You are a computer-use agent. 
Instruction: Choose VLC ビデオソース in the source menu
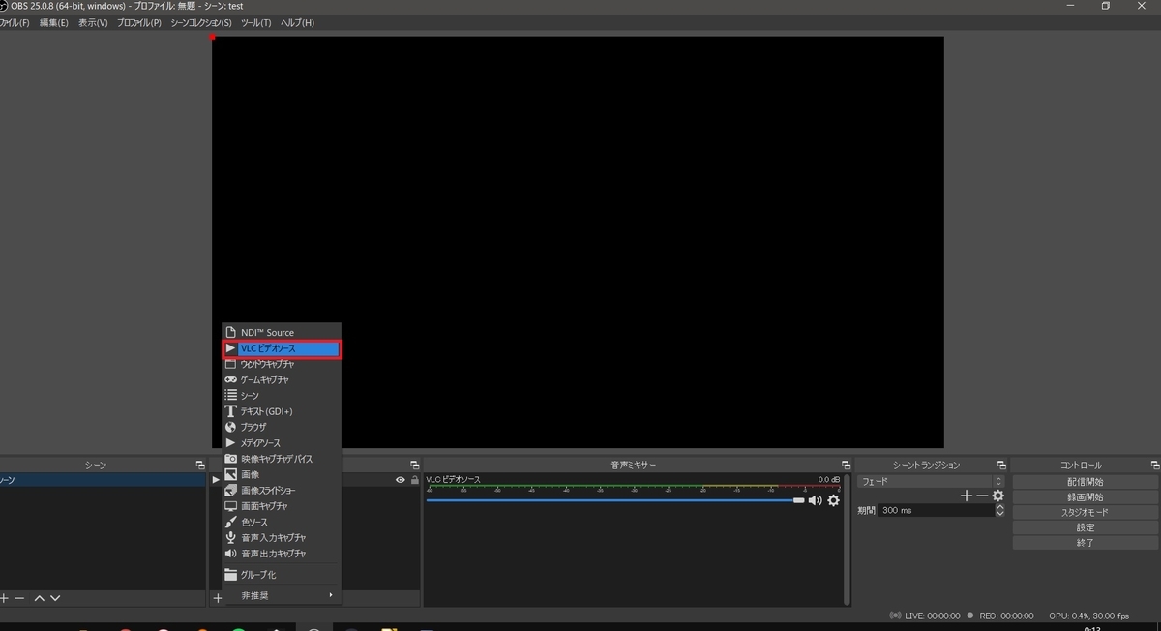coord(282,348)
